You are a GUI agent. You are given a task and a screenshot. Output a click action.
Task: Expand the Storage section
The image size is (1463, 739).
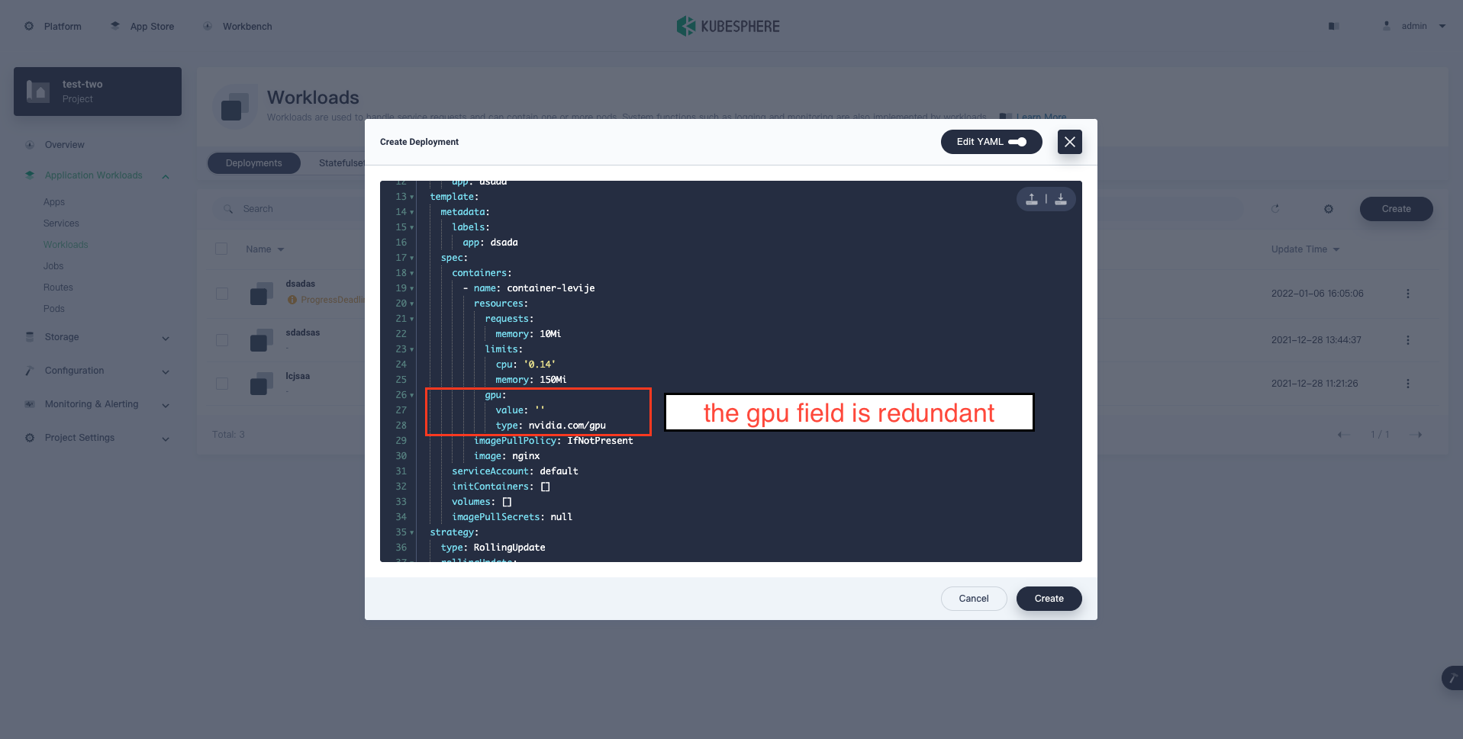166,337
